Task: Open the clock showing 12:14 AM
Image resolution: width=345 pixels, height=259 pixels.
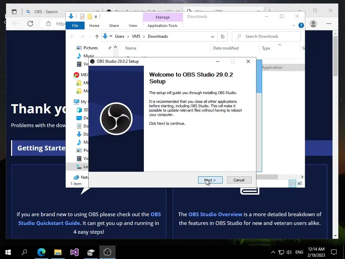Action: tap(316, 252)
